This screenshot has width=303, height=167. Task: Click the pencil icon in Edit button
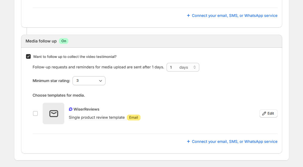(264, 113)
